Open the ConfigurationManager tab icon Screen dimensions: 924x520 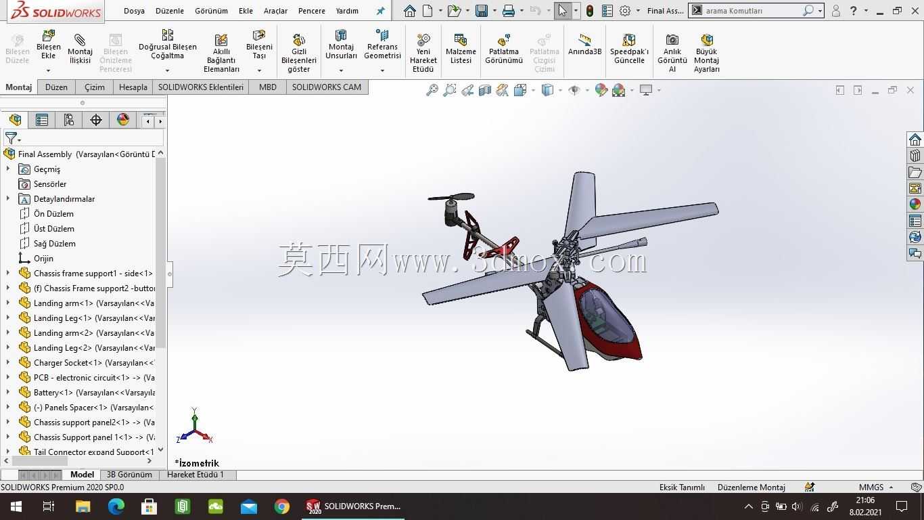[x=69, y=120]
